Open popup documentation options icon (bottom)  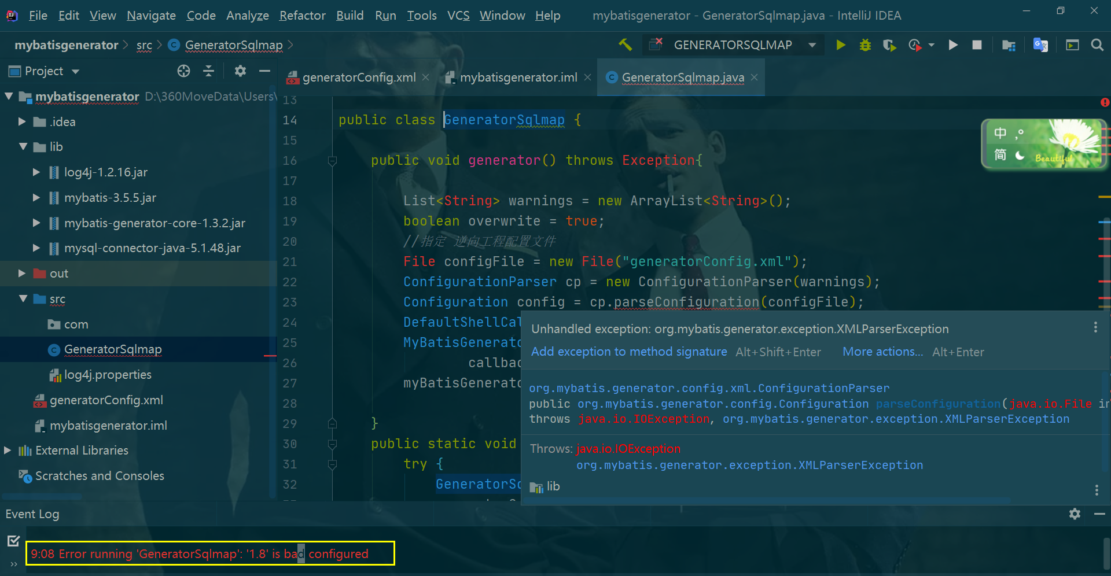click(1097, 490)
